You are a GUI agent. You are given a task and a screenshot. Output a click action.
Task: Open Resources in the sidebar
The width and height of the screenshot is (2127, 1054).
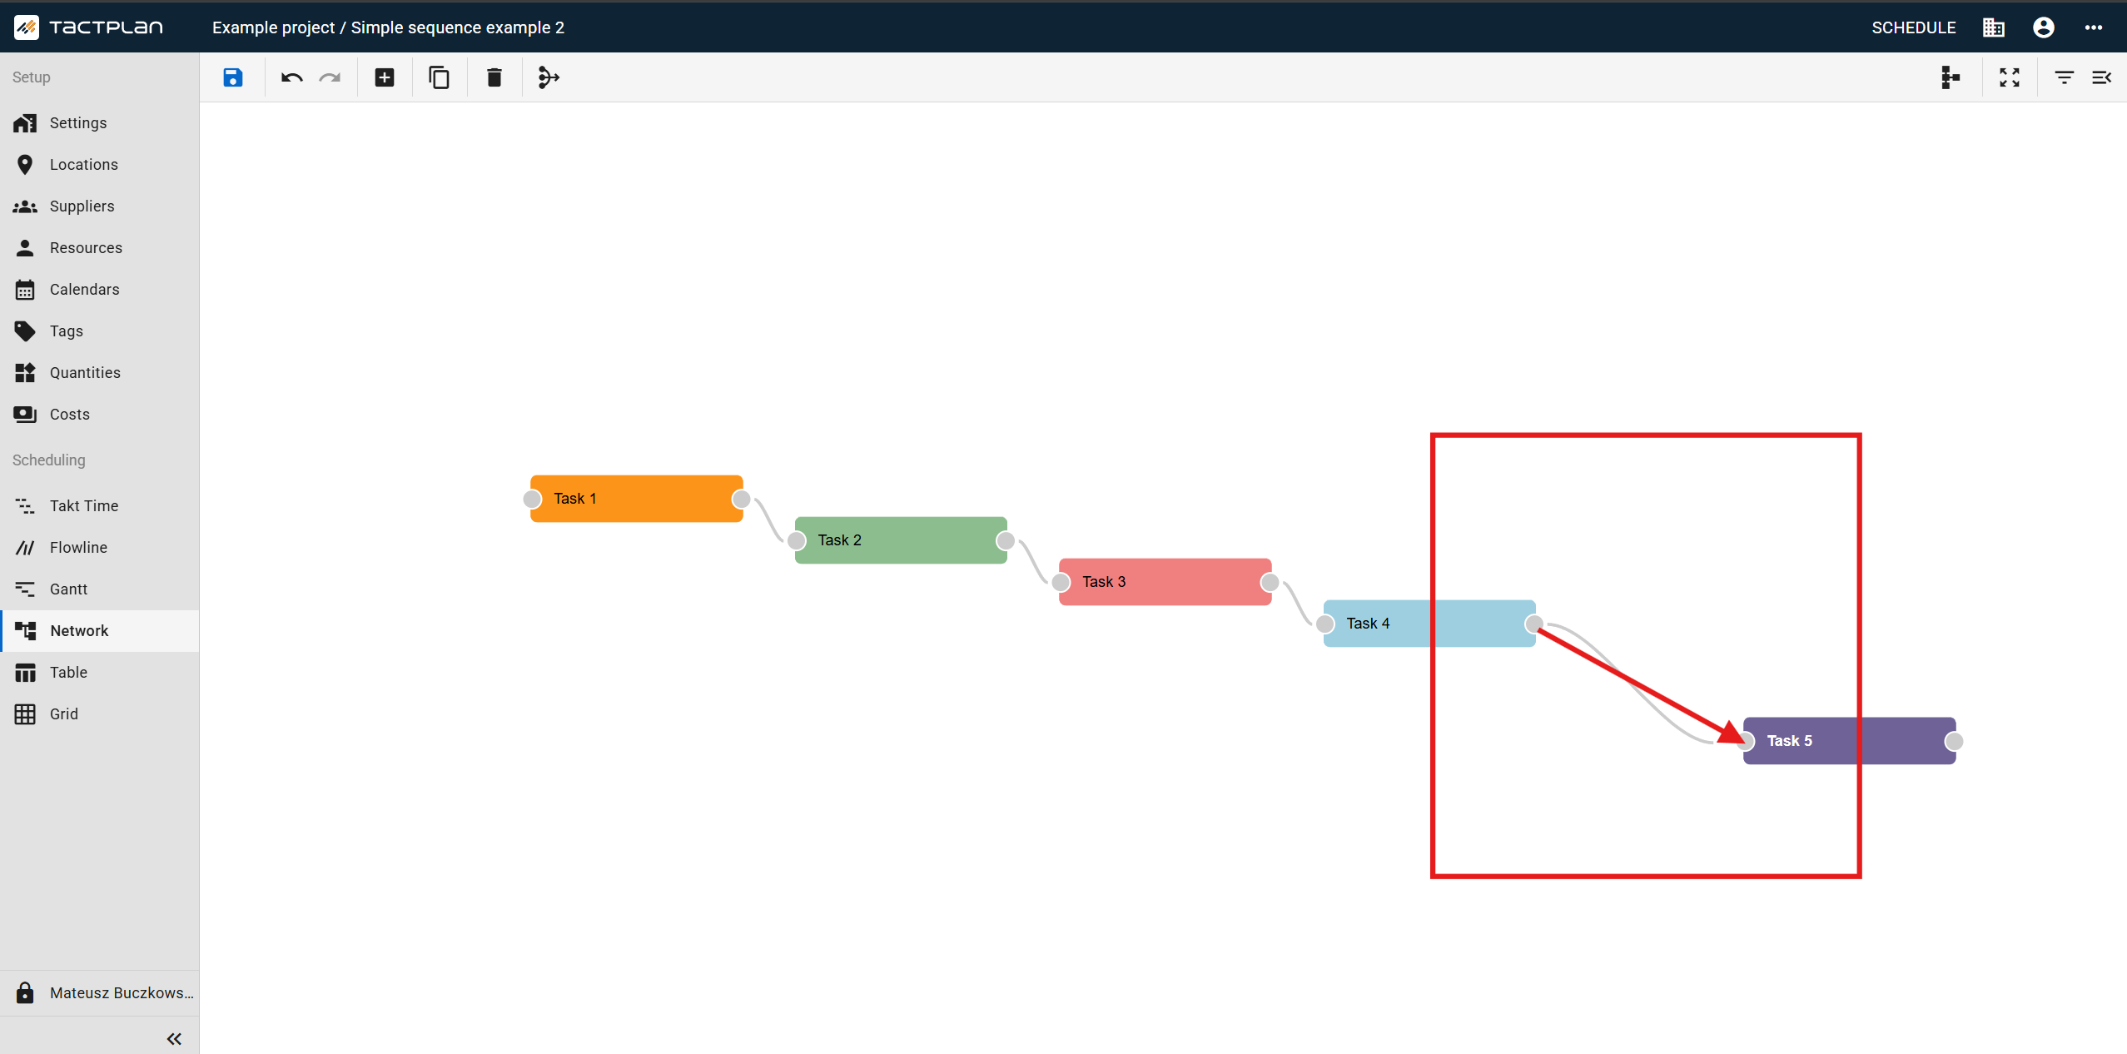pyautogui.click(x=100, y=248)
